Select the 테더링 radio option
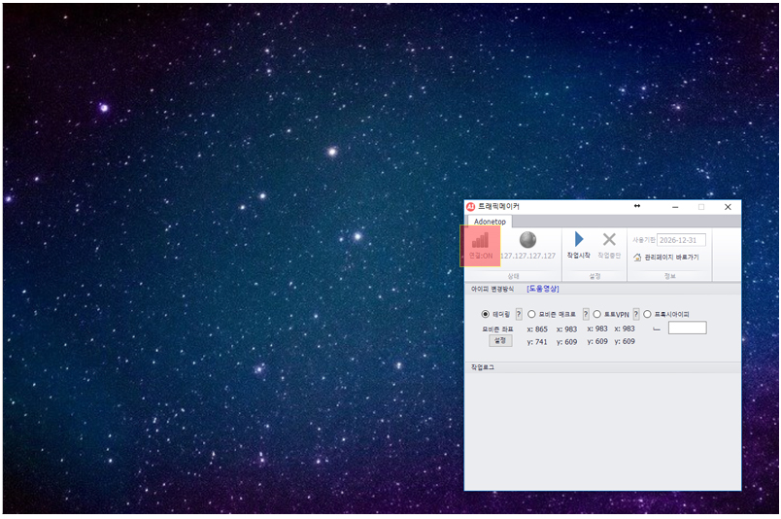The width and height of the screenshot is (781, 519). coord(485,314)
